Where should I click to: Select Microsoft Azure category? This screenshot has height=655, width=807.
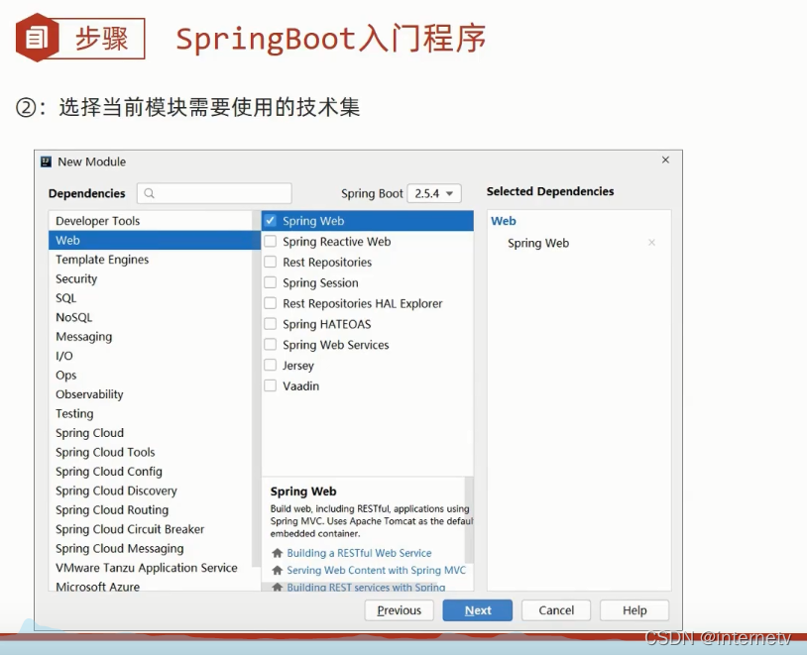point(151,586)
